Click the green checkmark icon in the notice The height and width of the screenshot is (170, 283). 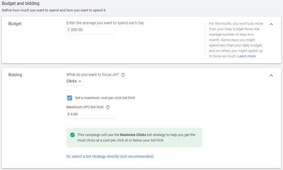point(72,135)
